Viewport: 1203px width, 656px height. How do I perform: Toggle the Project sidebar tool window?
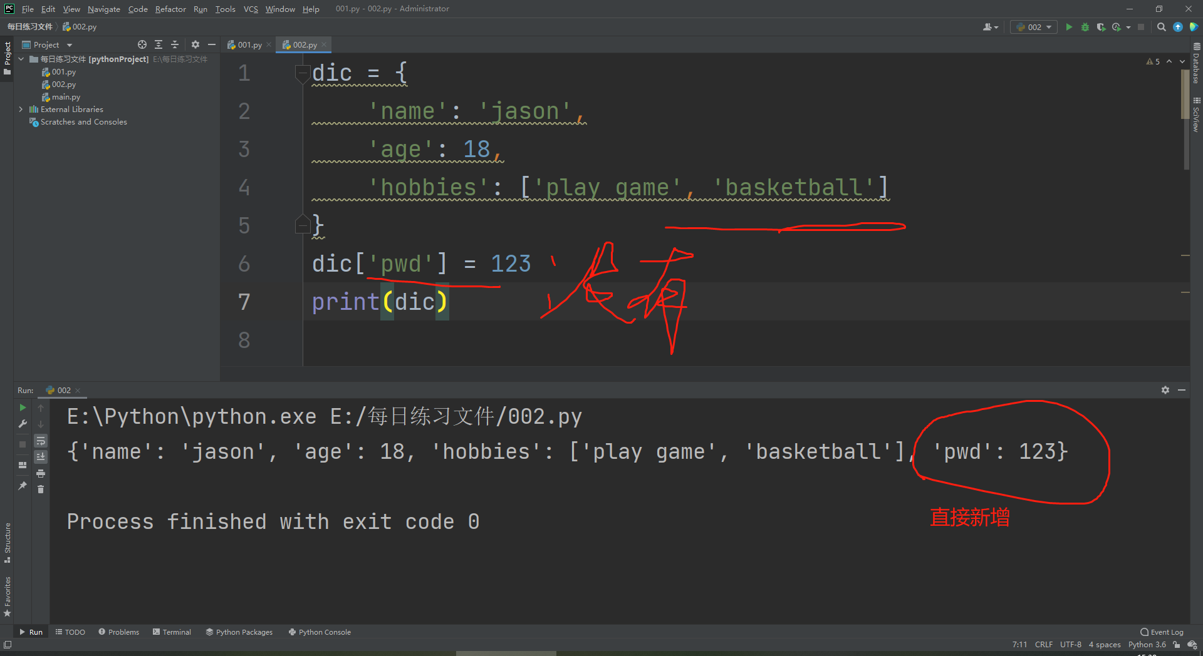[x=7, y=58]
